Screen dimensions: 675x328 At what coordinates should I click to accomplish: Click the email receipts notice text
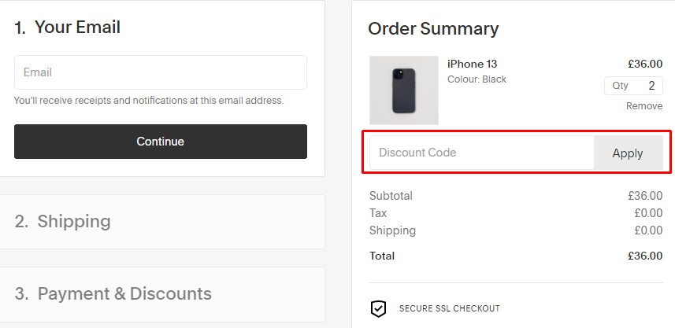tap(149, 101)
